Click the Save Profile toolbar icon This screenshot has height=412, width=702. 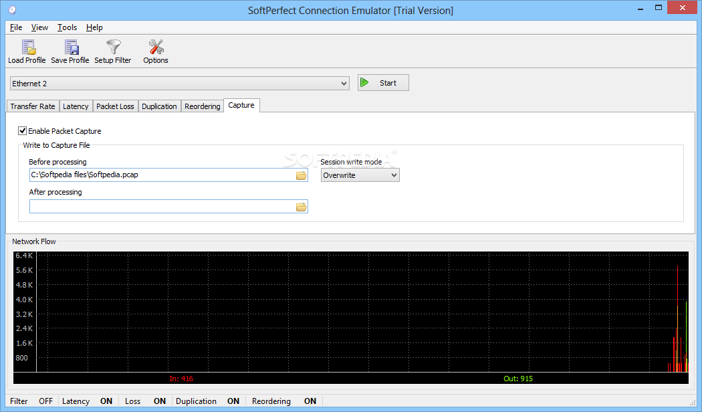tap(70, 52)
